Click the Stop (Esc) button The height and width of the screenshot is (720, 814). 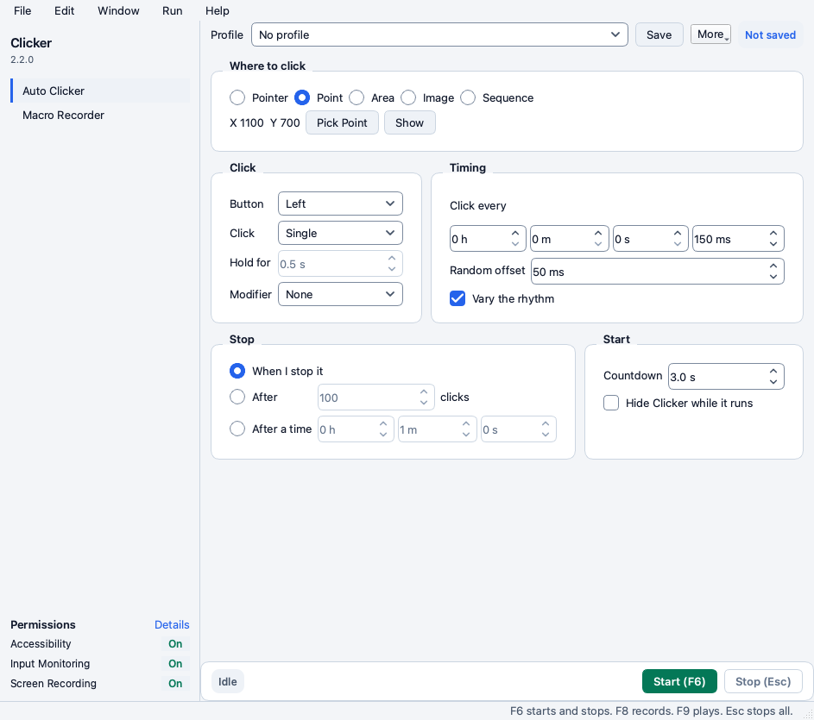[x=762, y=681]
